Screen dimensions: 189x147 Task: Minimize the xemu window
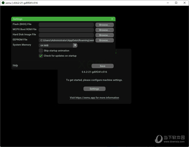168,3
